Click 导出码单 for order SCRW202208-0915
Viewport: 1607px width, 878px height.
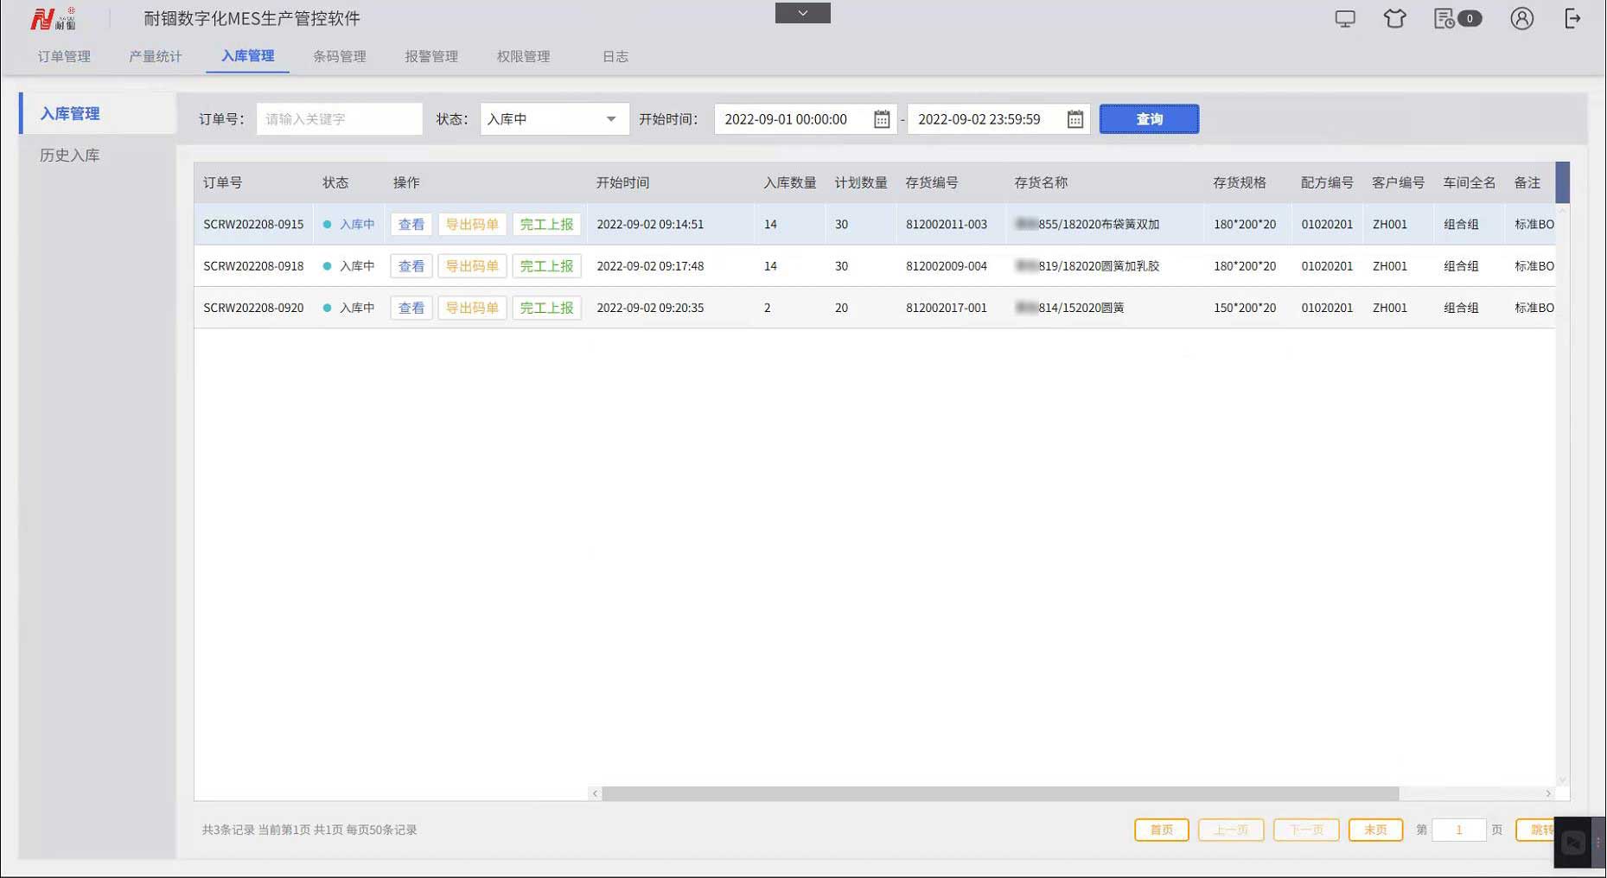click(x=472, y=225)
